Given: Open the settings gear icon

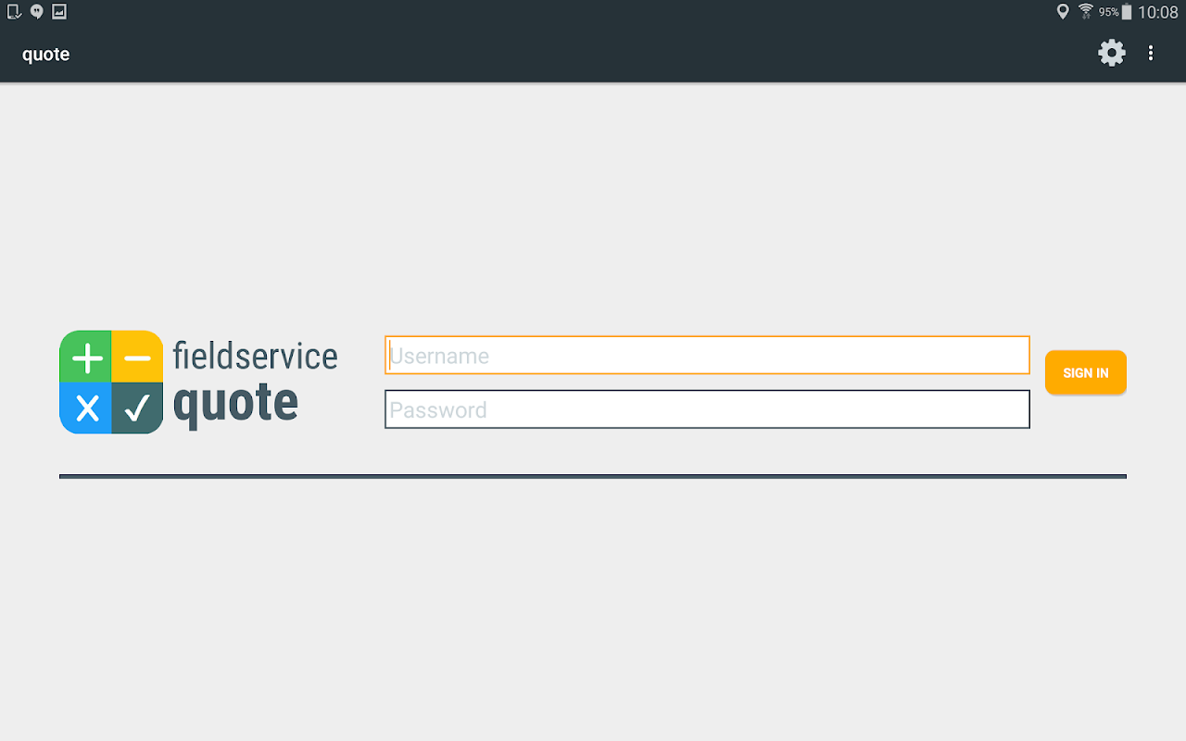Looking at the screenshot, I should pos(1111,53).
